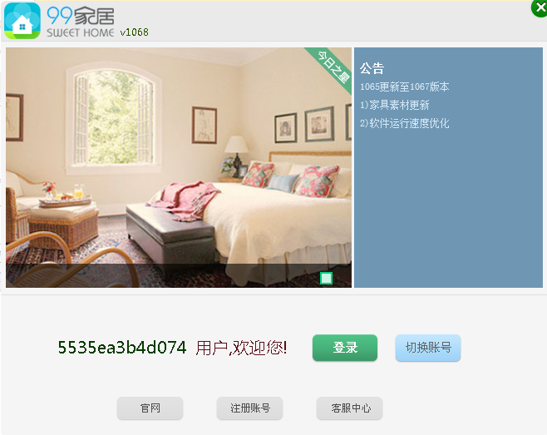This screenshot has height=435, width=547.
Task: Click the 公告 announcement heading
Action: pyautogui.click(x=372, y=68)
